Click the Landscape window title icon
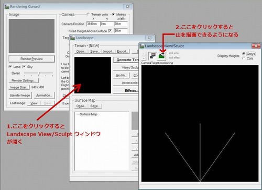Image resolution: width=262 pixels, height=190 pixels. click(72, 38)
